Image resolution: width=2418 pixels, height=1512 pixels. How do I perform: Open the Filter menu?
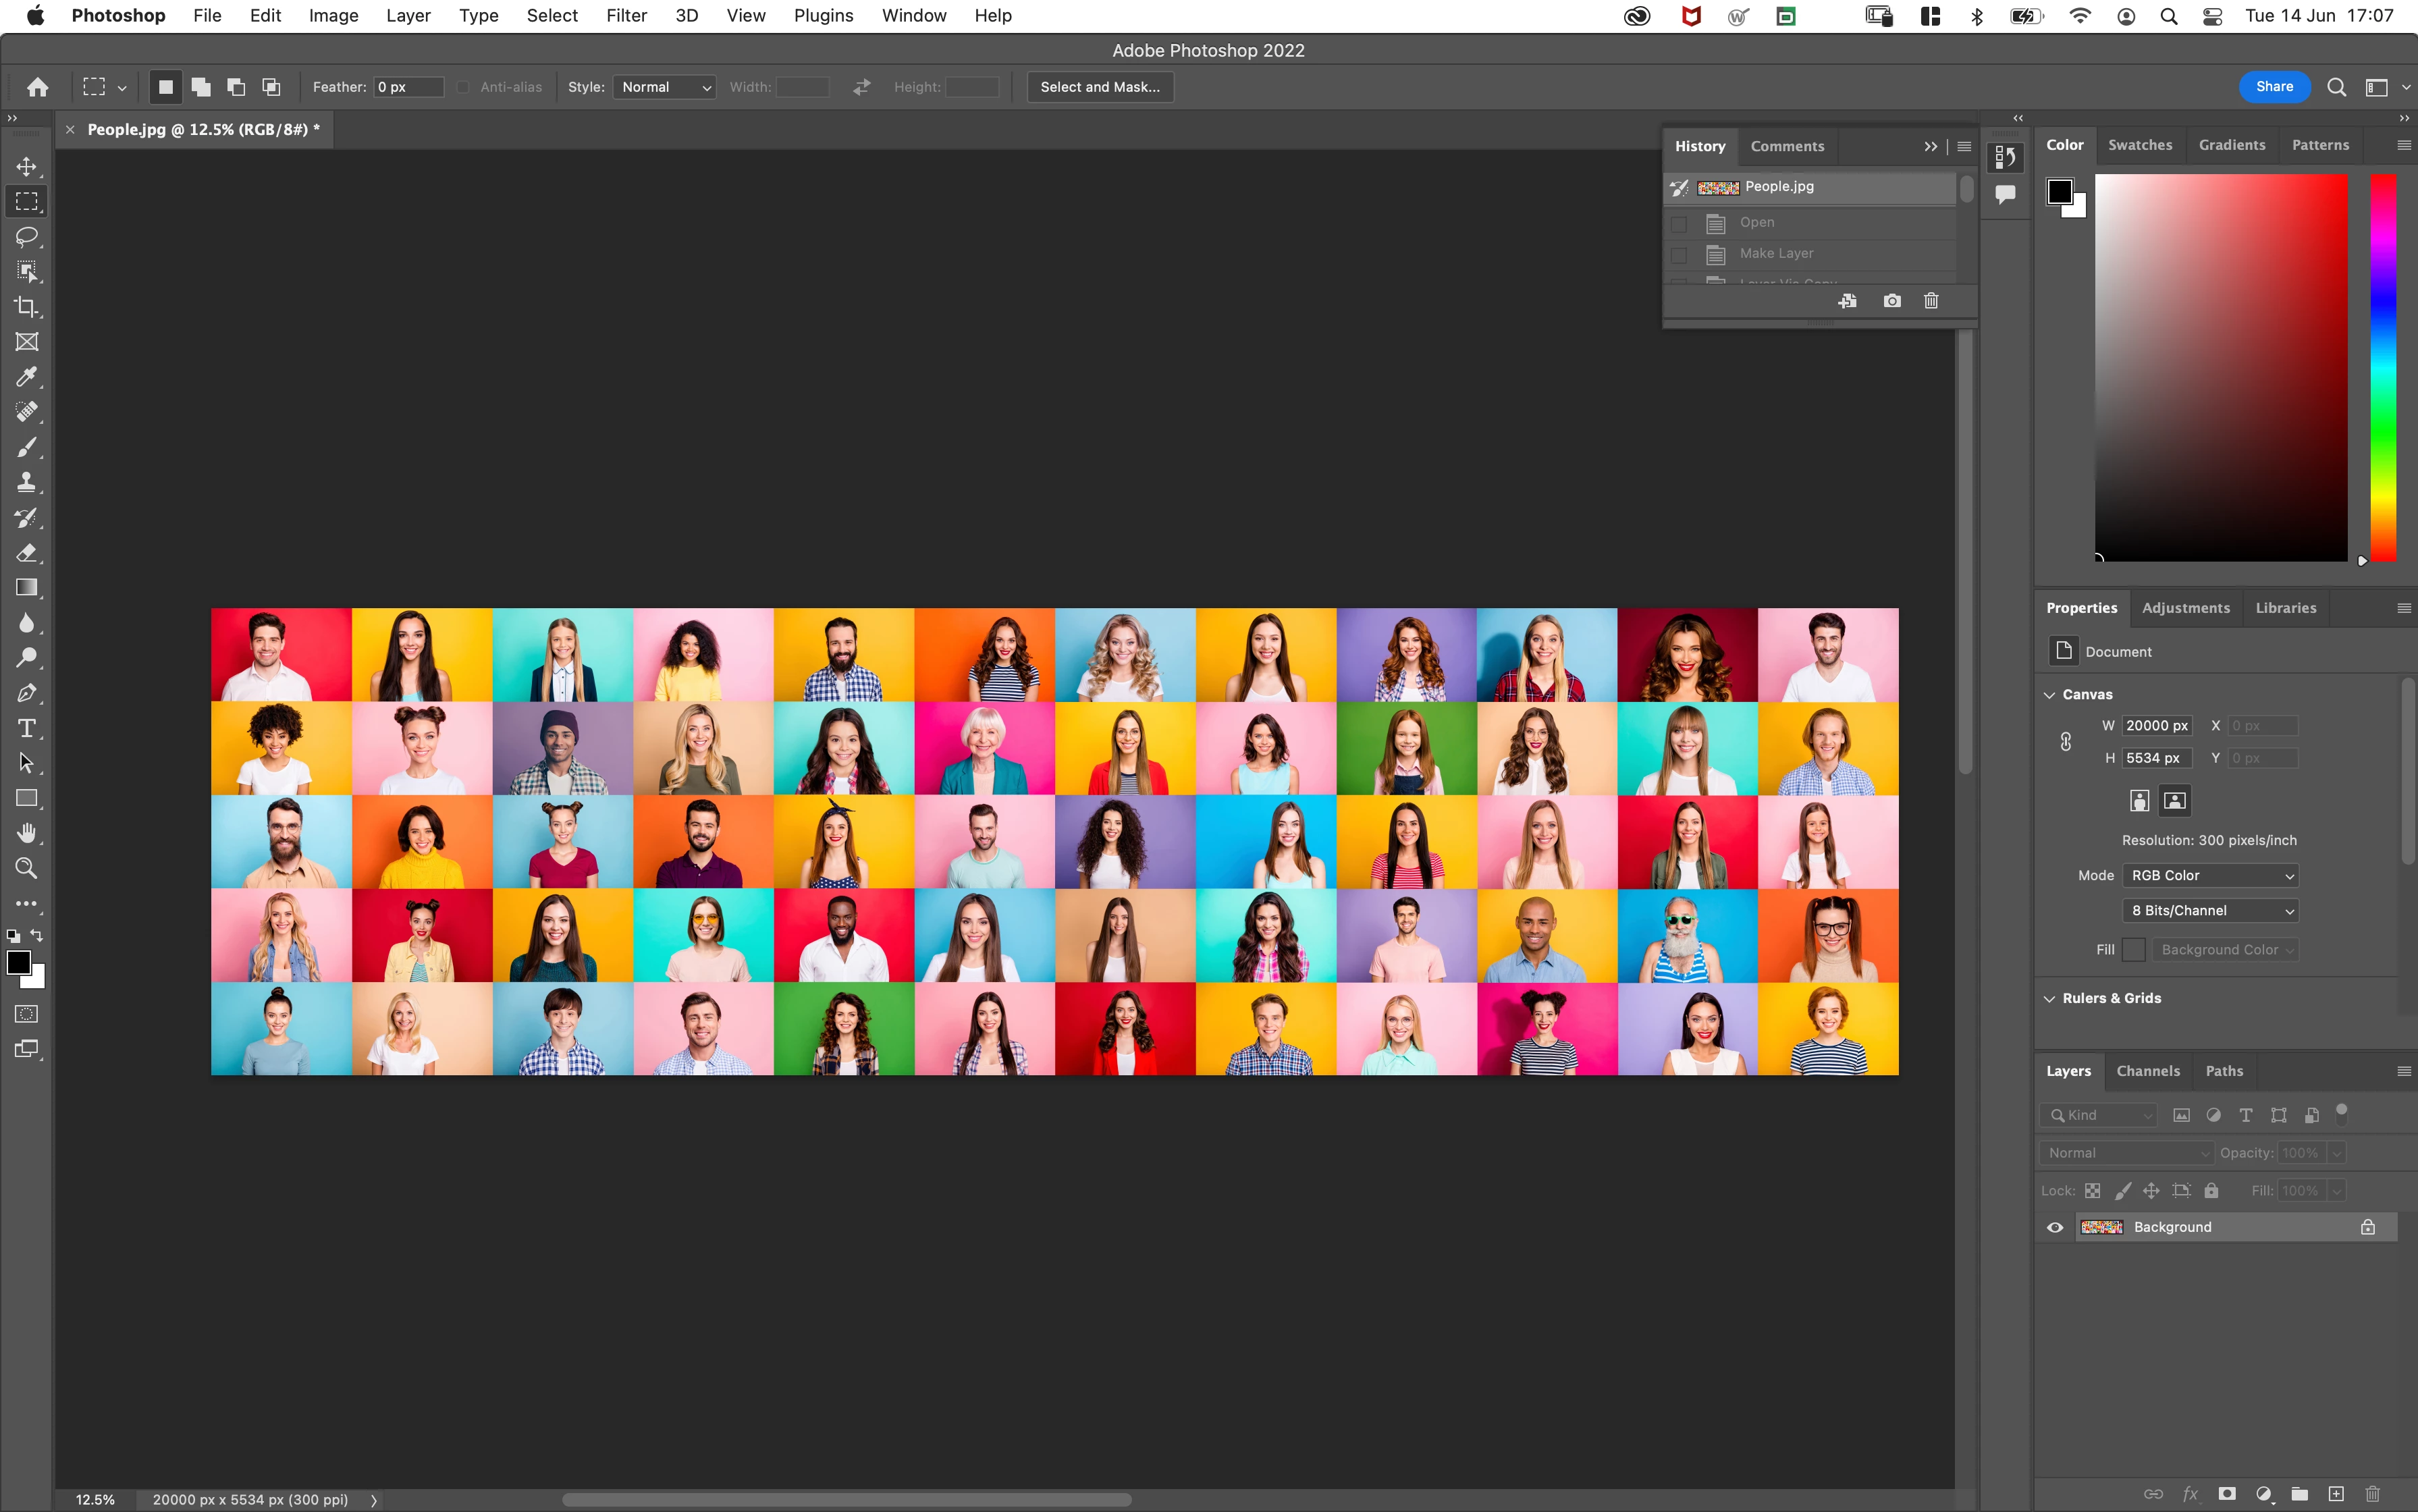pos(626,16)
